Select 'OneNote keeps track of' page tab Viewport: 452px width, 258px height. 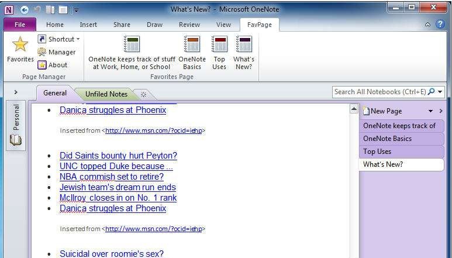(x=401, y=126)
